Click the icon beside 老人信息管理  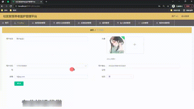click(x=118, y=23)
